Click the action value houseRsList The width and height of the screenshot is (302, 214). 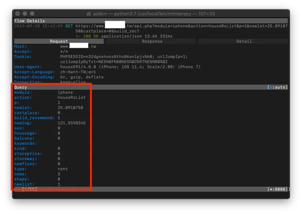[x=72, y=98]
